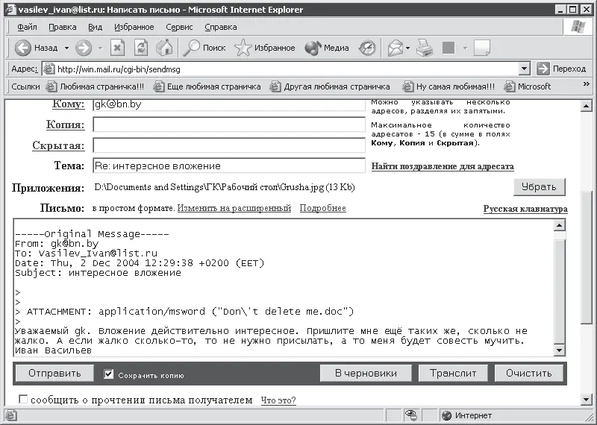
Task: Click the Back (Назад) arrow icon
Action: [23, 48]
